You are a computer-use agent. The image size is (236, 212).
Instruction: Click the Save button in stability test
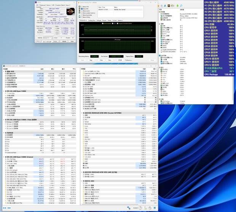[110, 60]
